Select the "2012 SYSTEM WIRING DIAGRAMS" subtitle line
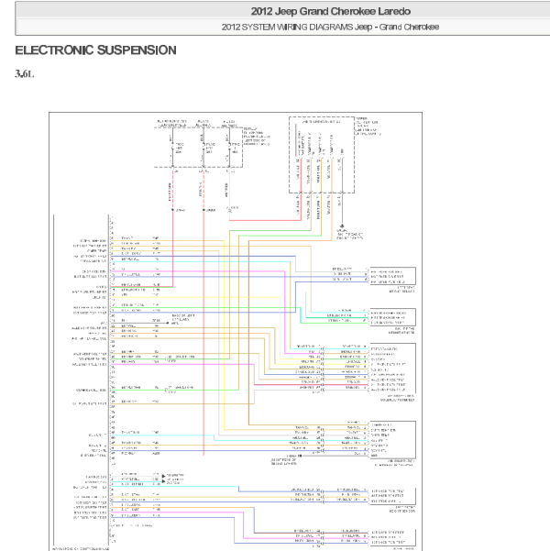Viewport: 550px width, 551px height. click(x=330, y=27)
